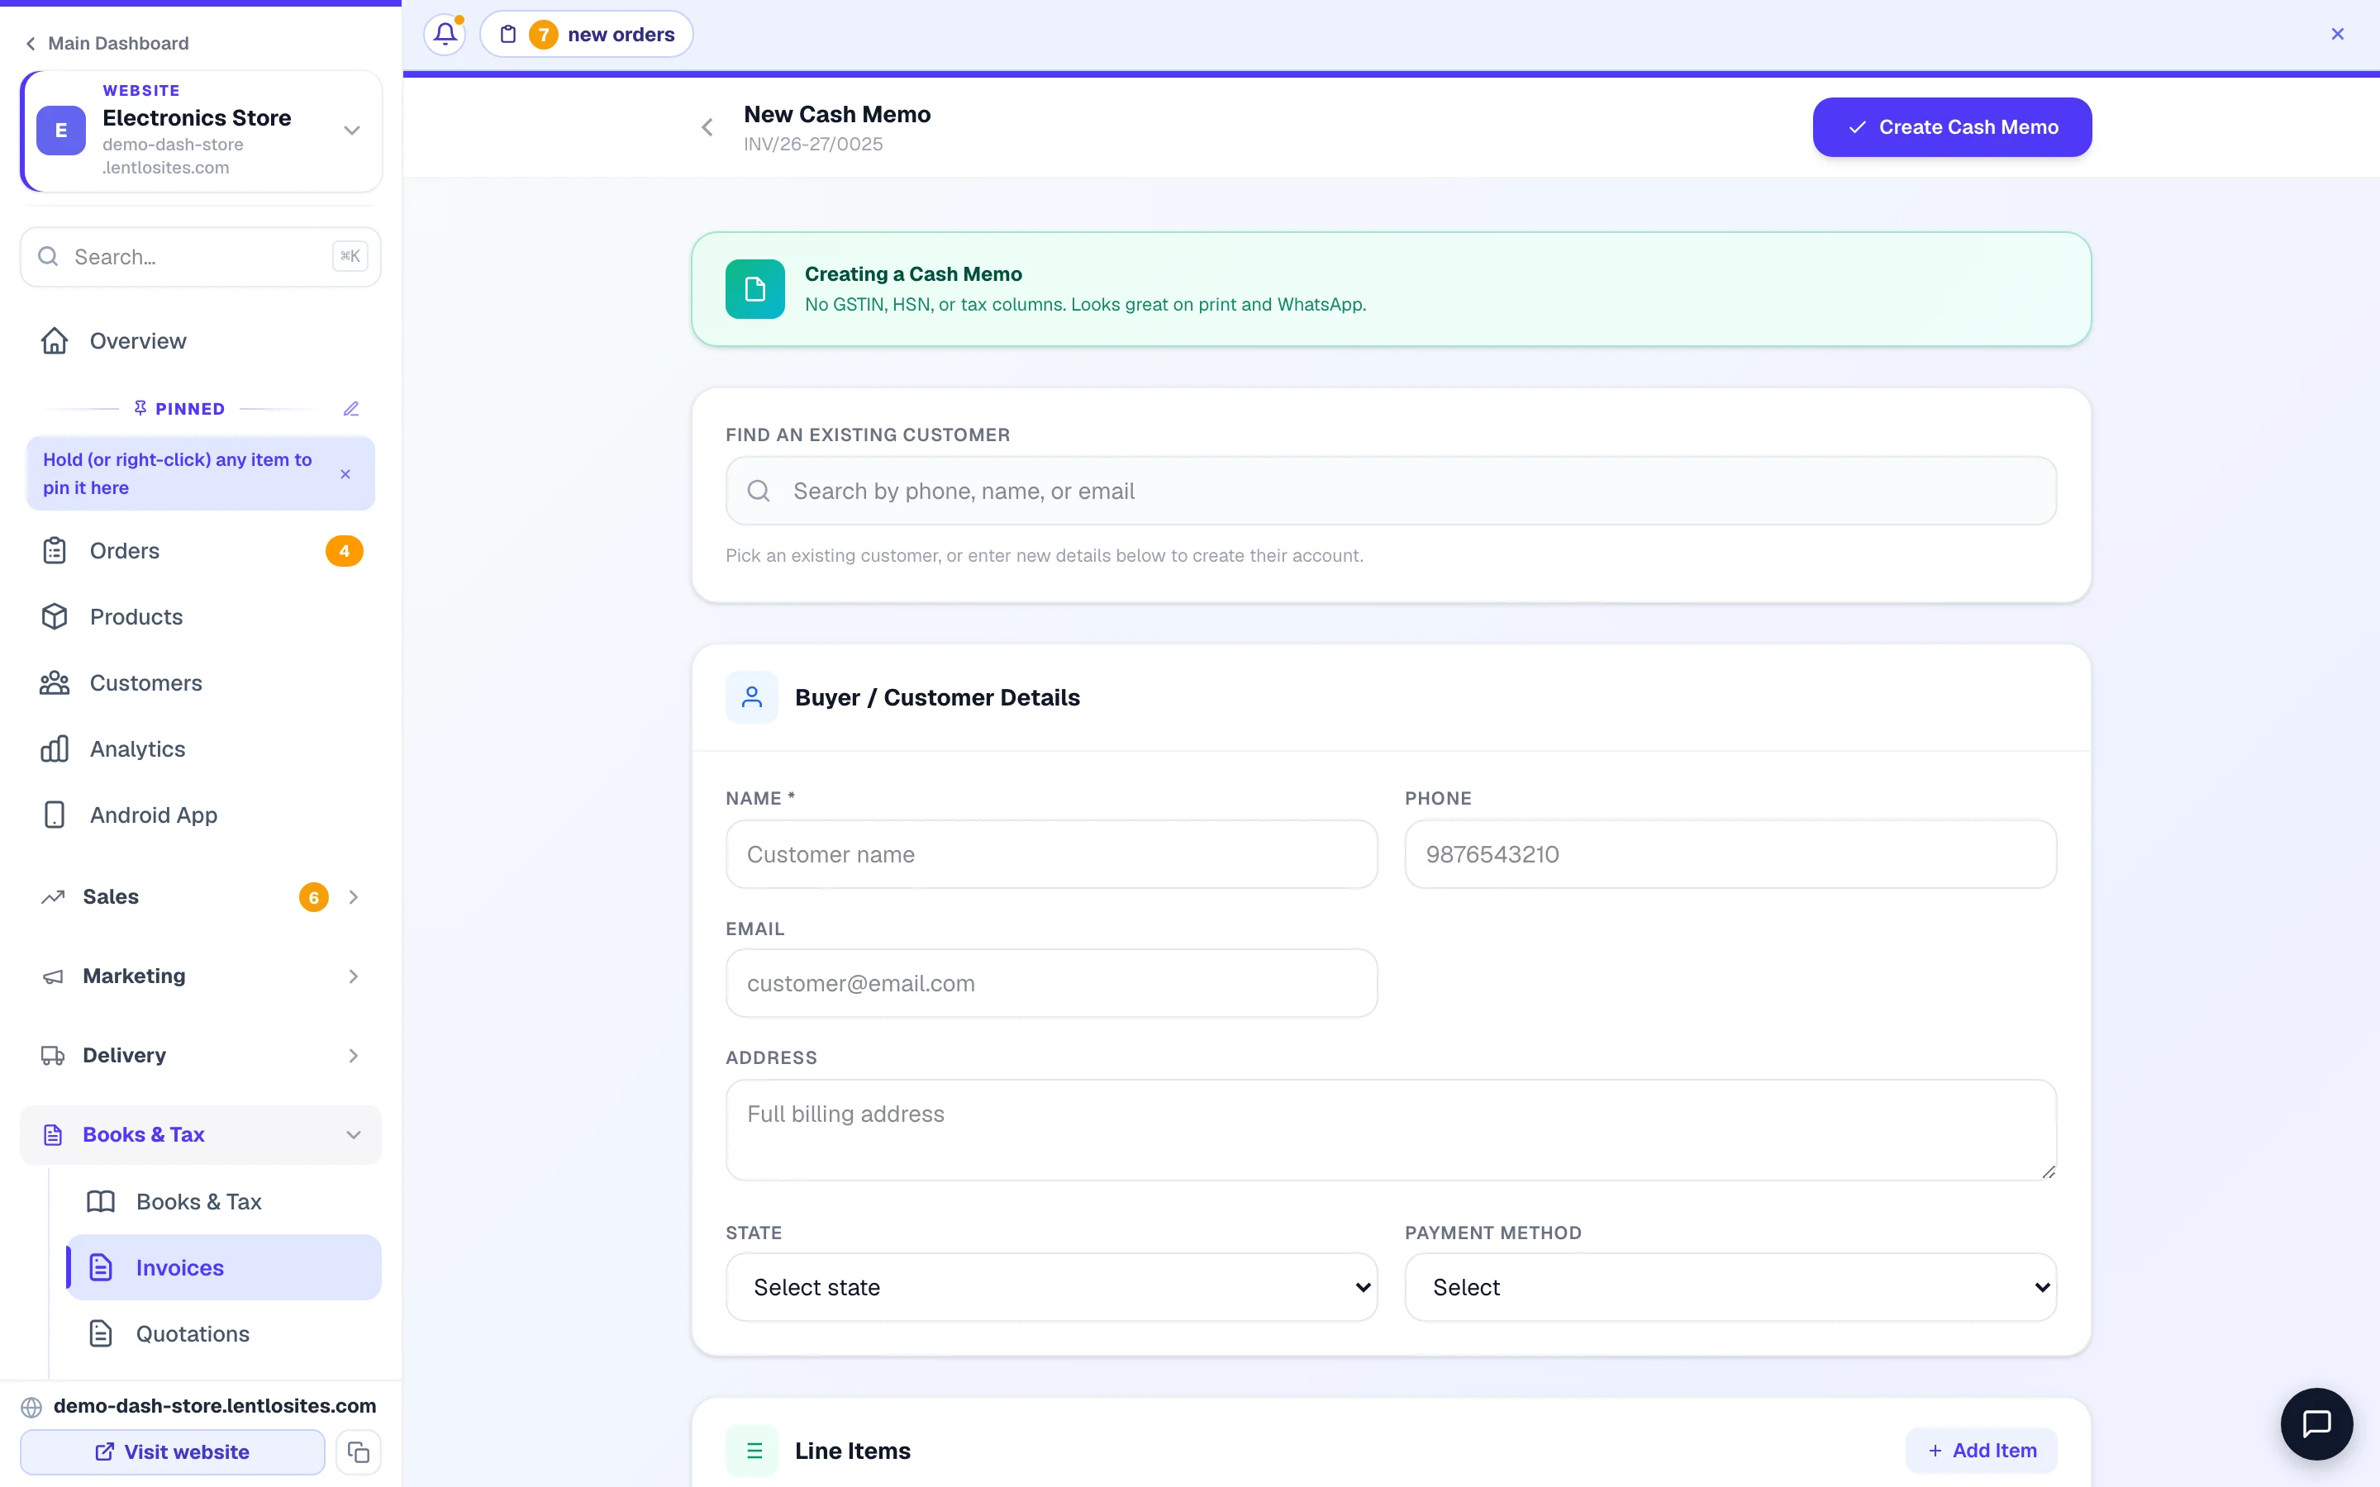2380x1487 pixels.
Task: Open Products in the sidebar
Action: 201,616
